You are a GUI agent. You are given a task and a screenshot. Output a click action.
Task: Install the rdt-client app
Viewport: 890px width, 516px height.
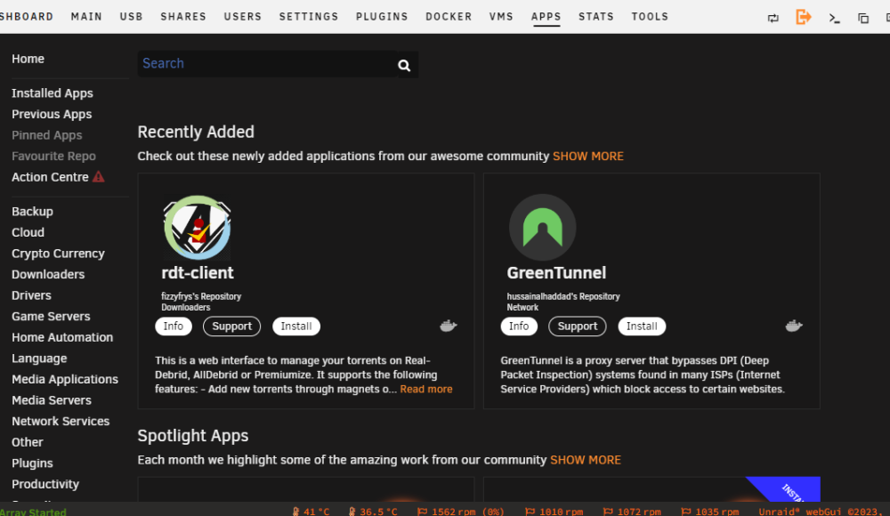coord(295,327)
